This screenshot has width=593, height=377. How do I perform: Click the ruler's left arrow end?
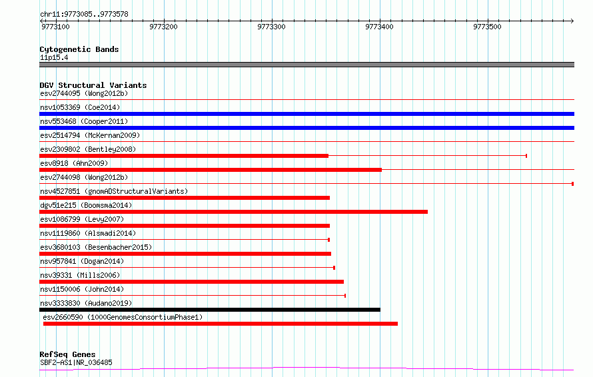click(x=42, y=21)
